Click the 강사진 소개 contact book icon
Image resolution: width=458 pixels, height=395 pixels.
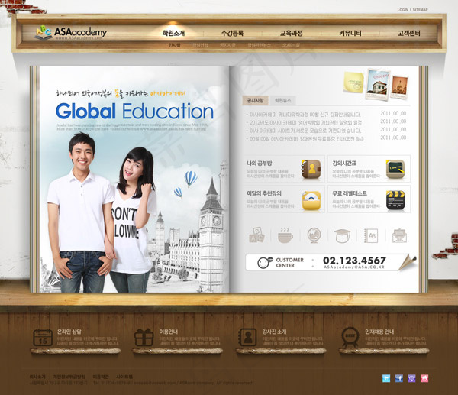click(x=247, y=338)
